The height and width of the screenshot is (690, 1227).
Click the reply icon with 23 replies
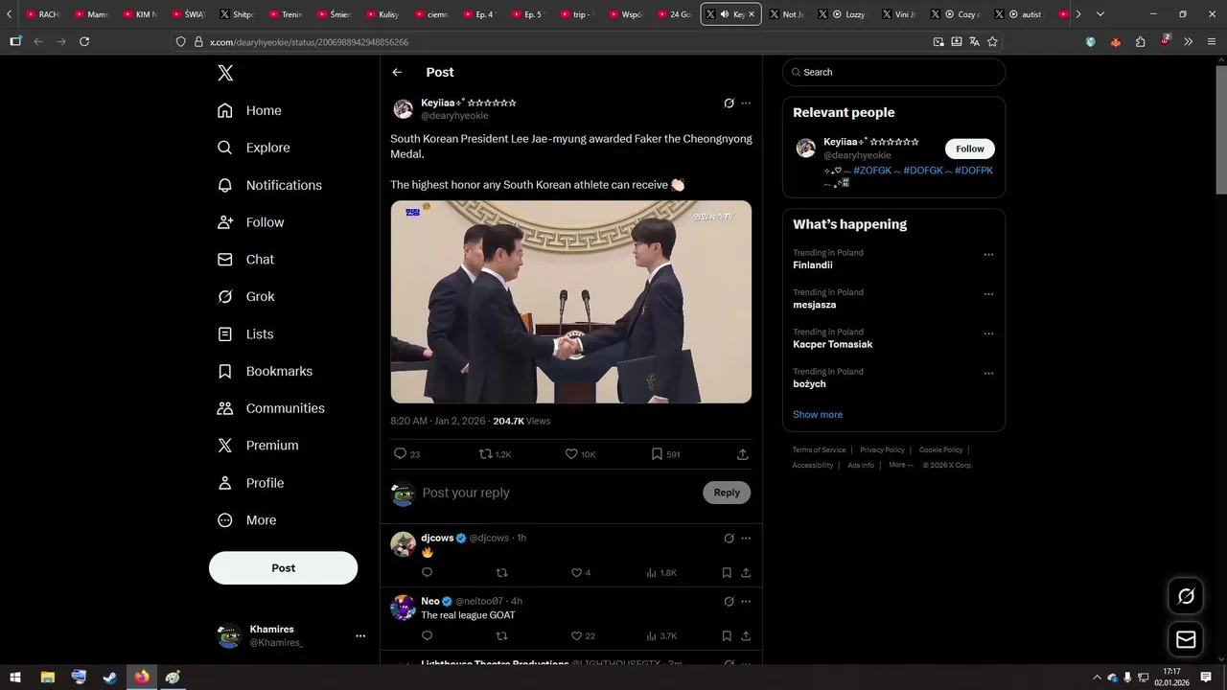tap(401, 454)
